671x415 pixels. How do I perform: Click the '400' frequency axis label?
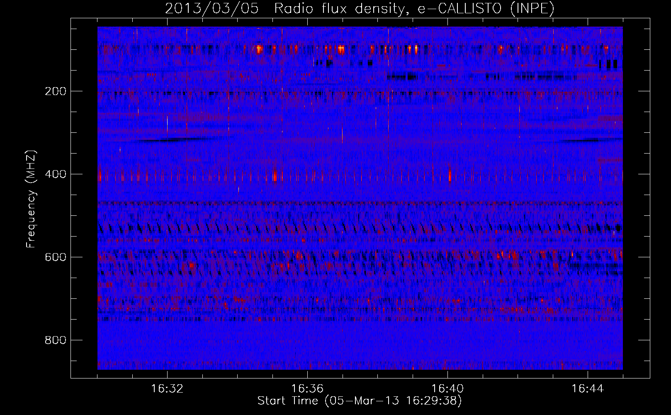point(56,174)
